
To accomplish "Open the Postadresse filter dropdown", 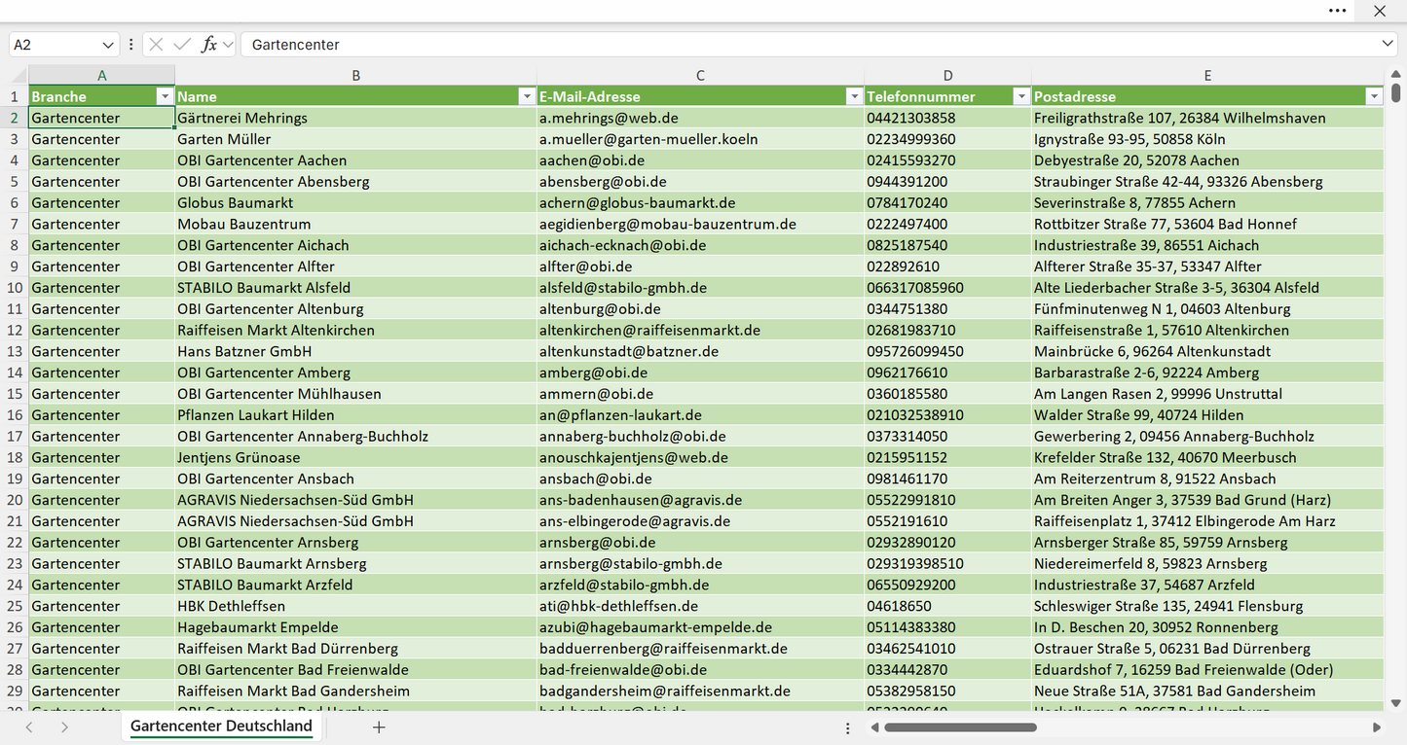I will click(1374, 96).
